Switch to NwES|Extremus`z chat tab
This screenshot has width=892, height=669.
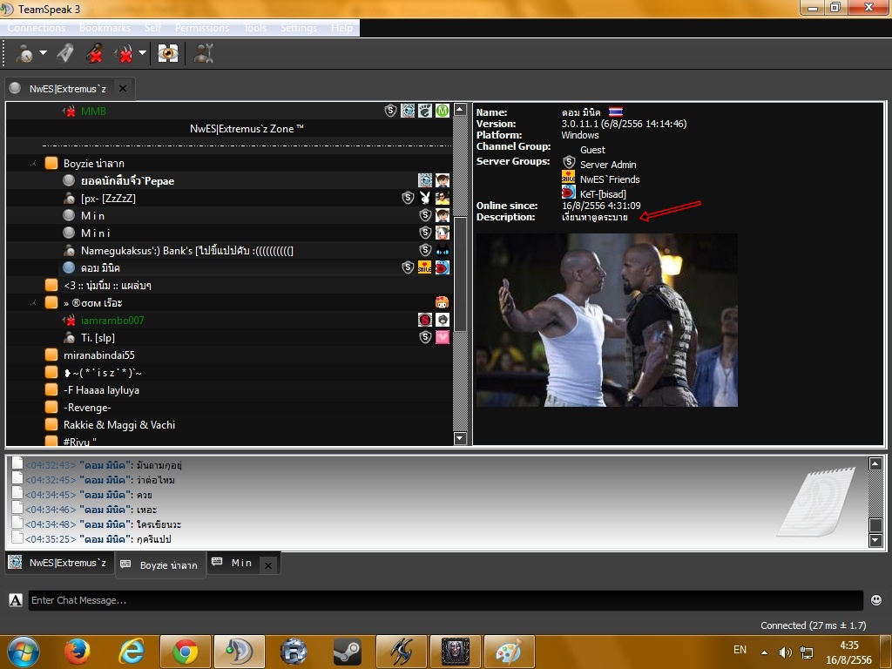(59, 563)
